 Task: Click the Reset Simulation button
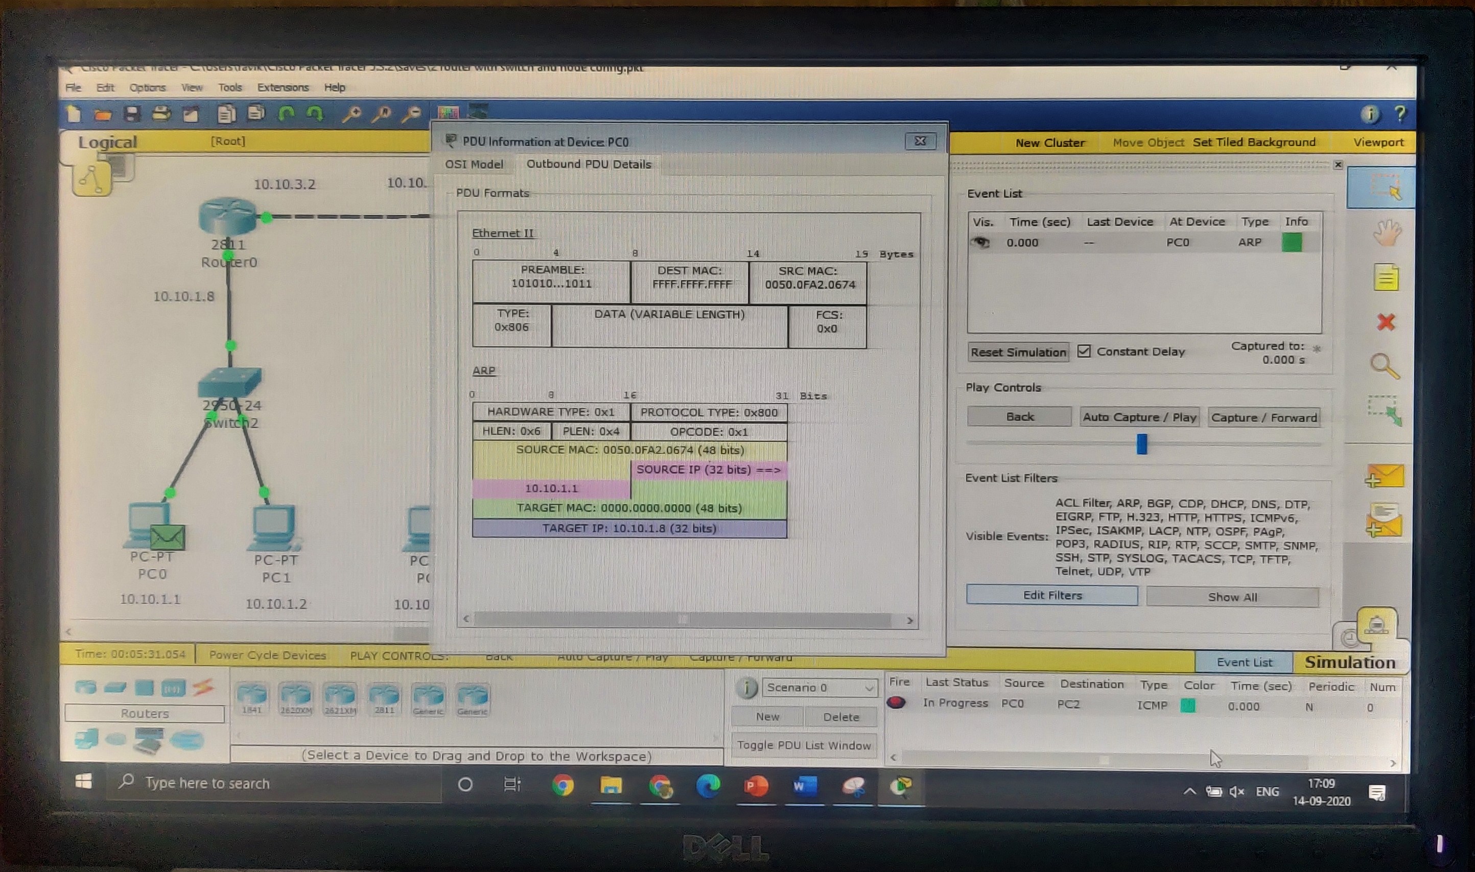pyautogui.click(x=1018, y=352)
